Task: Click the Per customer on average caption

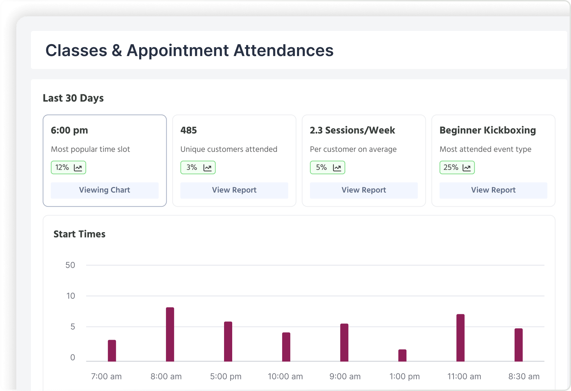Action: pyautogui.click(x=353, y=149)
